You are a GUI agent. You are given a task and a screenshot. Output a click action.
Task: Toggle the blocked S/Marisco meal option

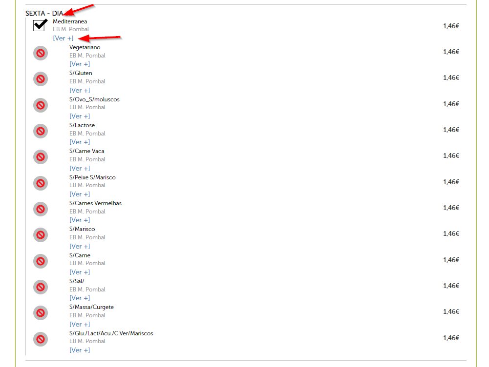tap(41, 235)
